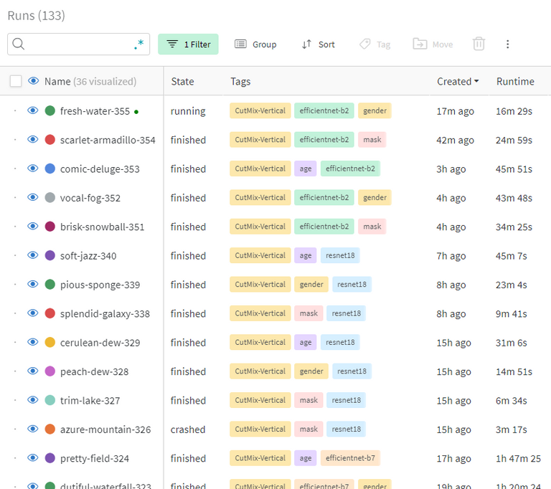Click the Move button
This screenshot has height=489, width=551.
[433, 44]
